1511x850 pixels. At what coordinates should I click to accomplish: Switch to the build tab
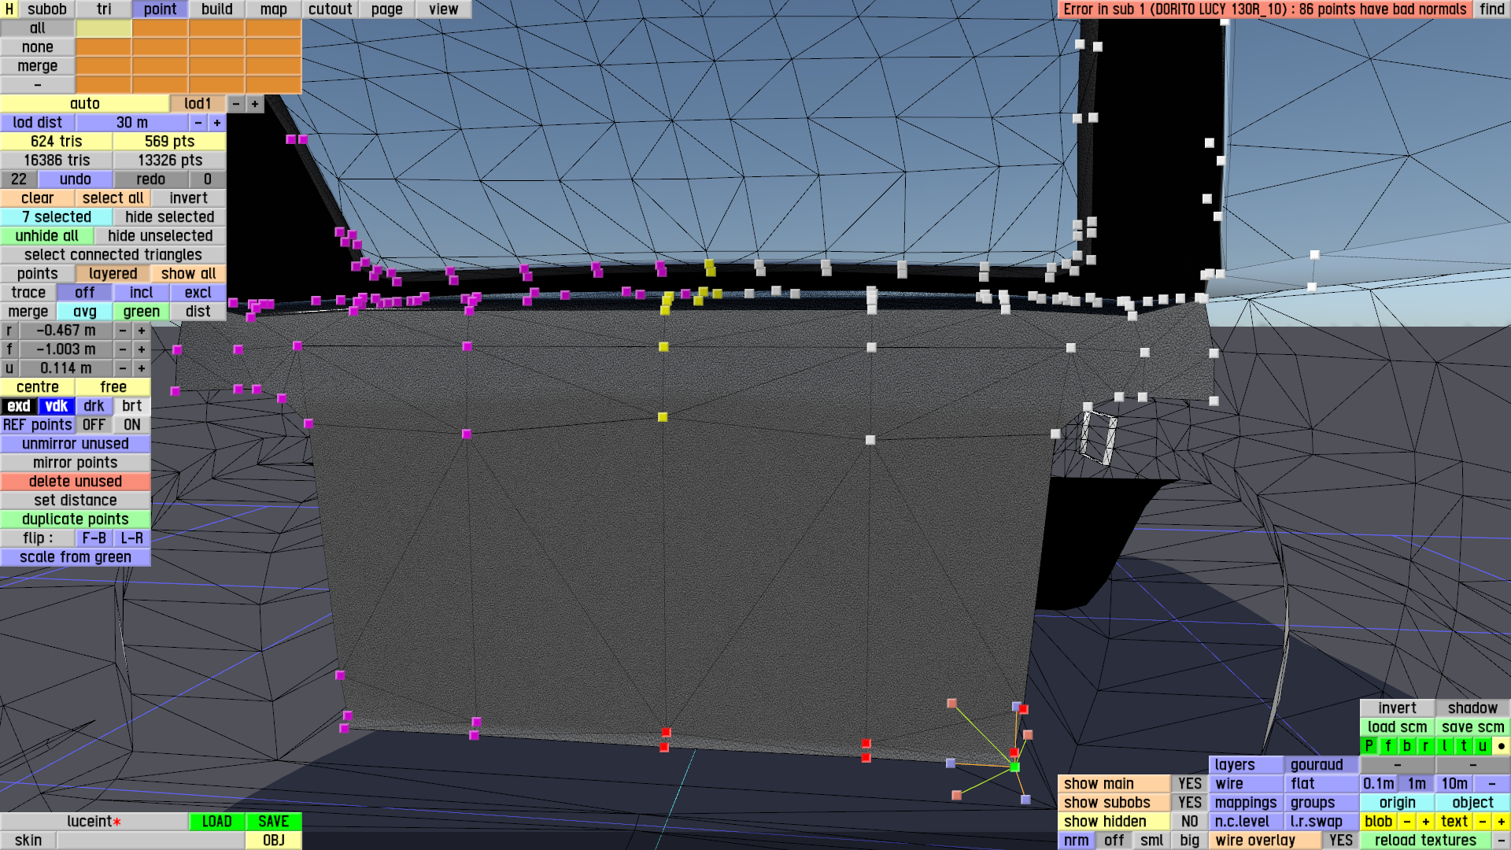click(x=216, y=9)
